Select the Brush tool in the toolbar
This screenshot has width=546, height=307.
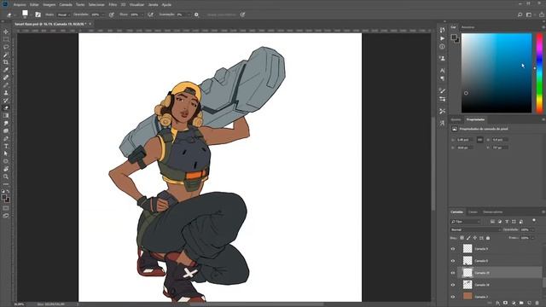(x=6, y=85)
